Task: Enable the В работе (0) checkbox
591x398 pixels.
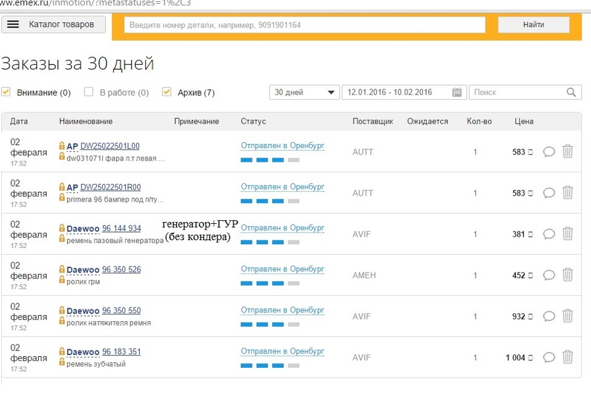Action: click(89, 92)
